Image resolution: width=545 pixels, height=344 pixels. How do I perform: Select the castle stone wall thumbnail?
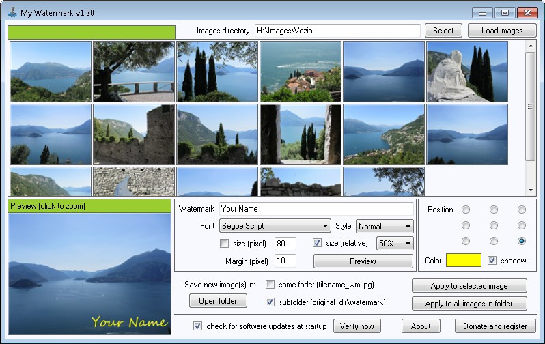[134, 134]
